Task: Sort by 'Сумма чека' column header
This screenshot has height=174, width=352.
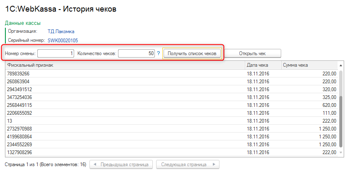Action: tap(309, 65)
